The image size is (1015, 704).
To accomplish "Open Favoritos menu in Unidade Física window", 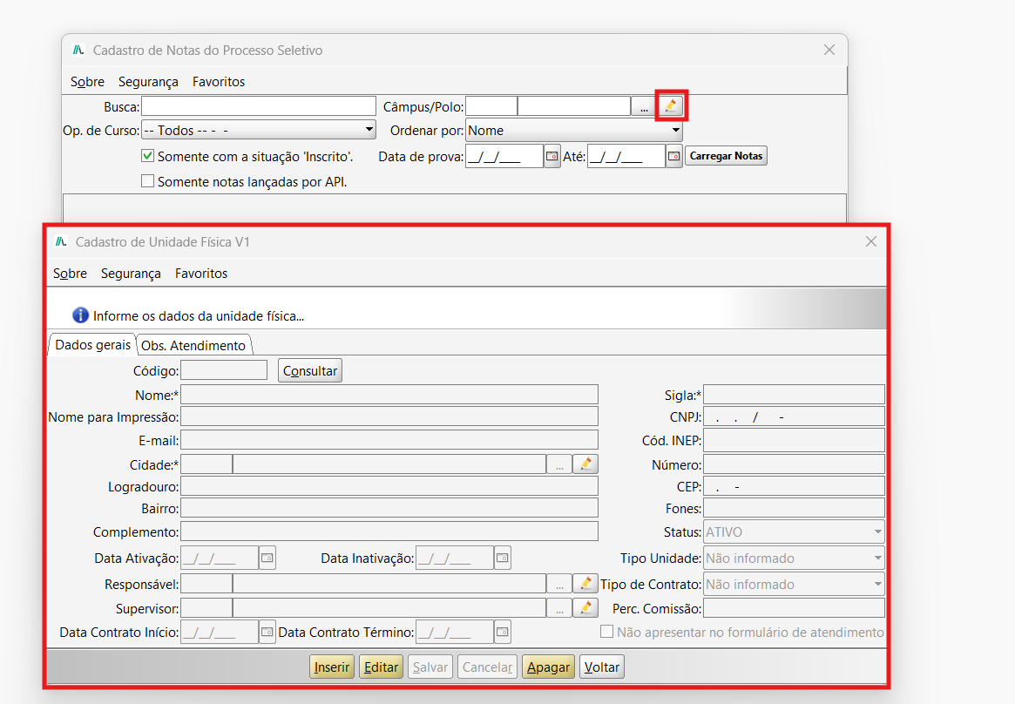I will 201,273.
